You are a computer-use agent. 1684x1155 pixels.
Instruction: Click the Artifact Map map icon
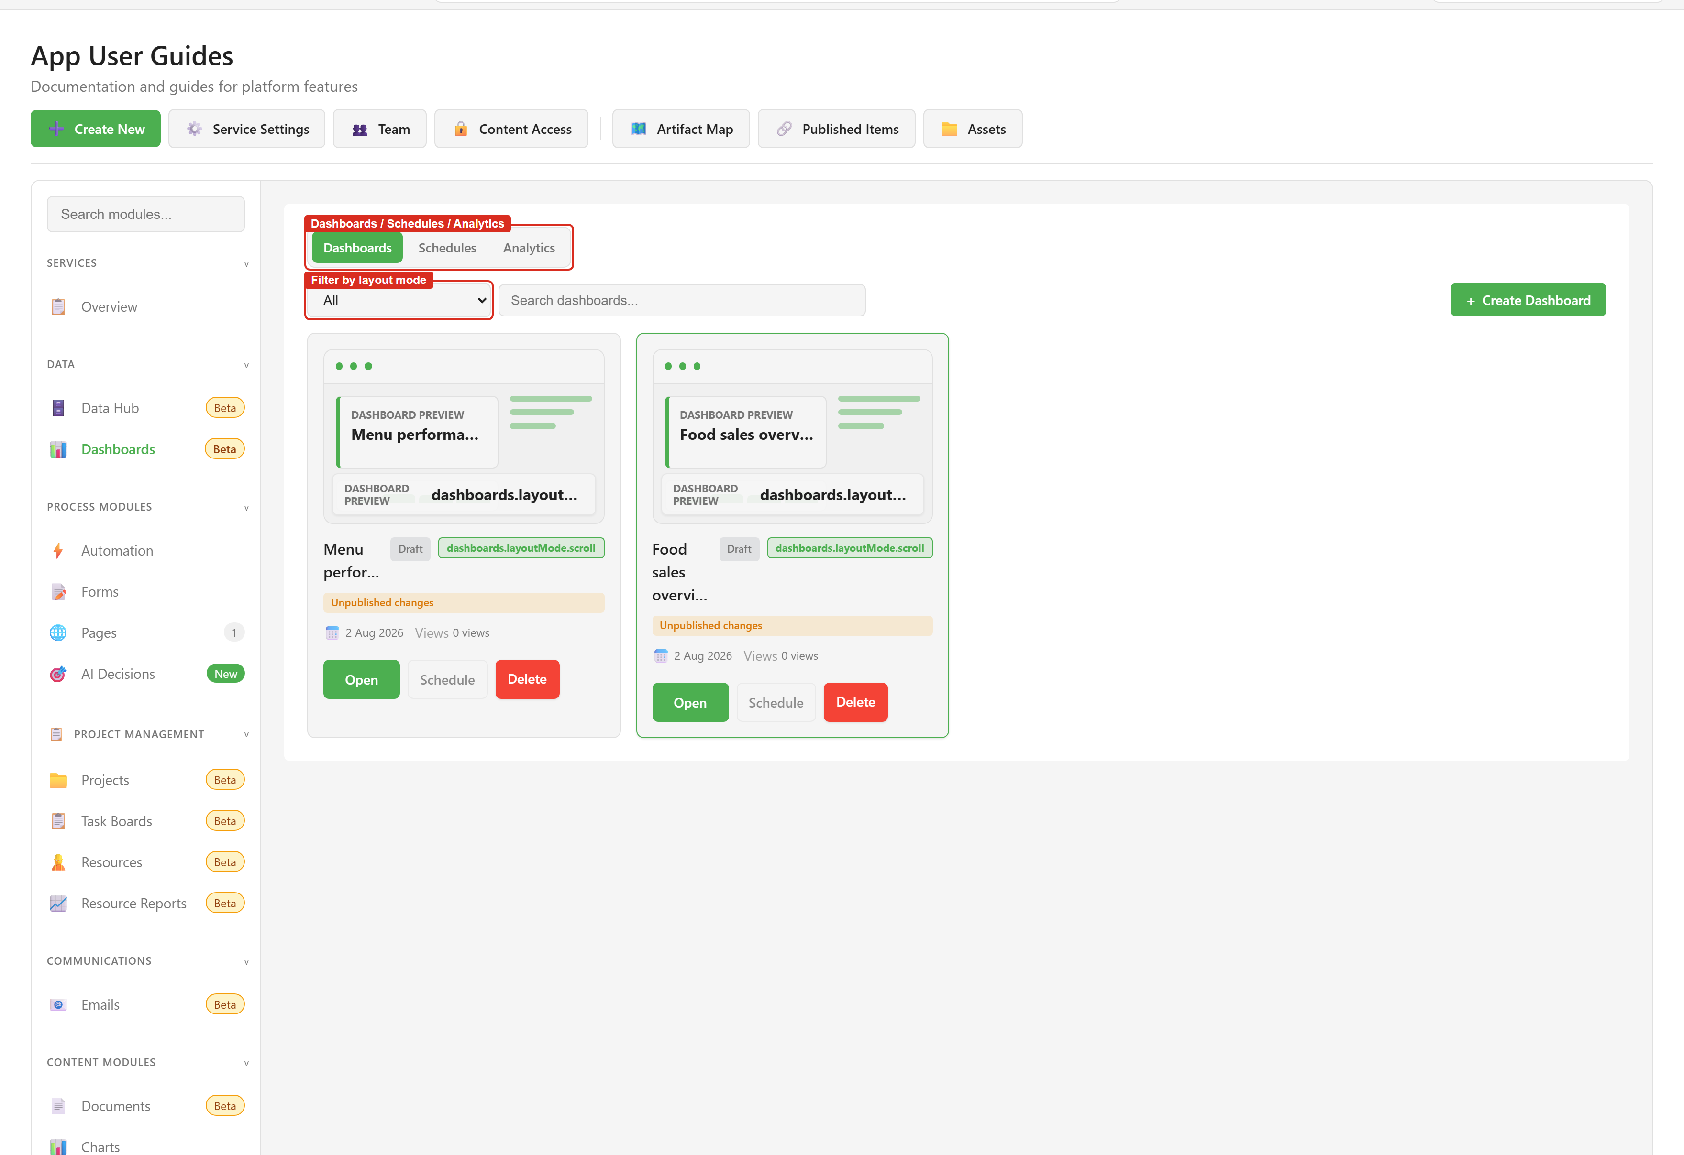coord(638,129)
